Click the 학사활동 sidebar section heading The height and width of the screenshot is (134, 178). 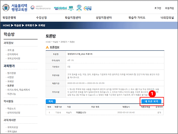pyautogui.click(x=8, y=101)
